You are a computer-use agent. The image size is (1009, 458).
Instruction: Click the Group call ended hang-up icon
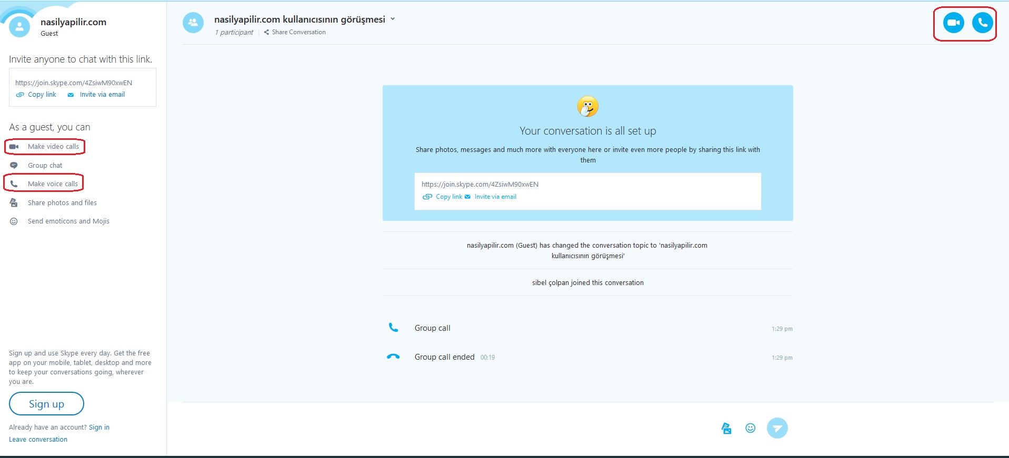tap(393, 357)
